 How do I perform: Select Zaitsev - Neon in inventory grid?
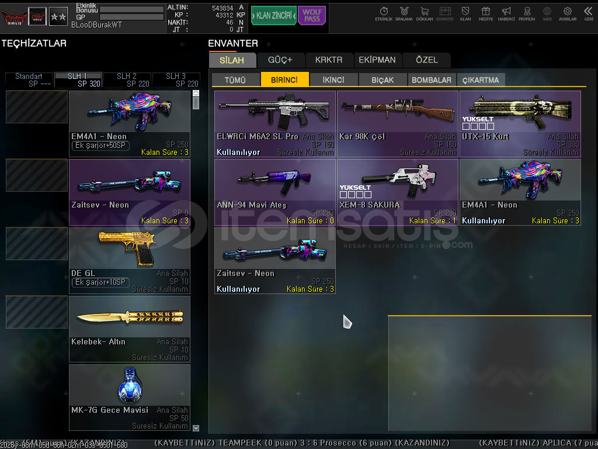pyautogui.click(x=275, y=261)
